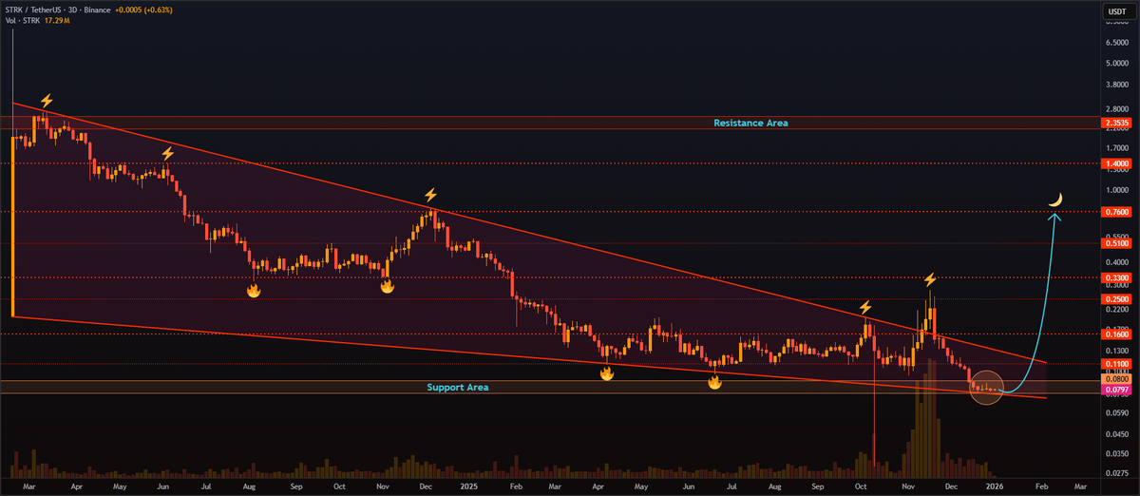1140x496 pixels.
Task: Click the STRK / TetherUS symbol title
Action: point(56,9)
